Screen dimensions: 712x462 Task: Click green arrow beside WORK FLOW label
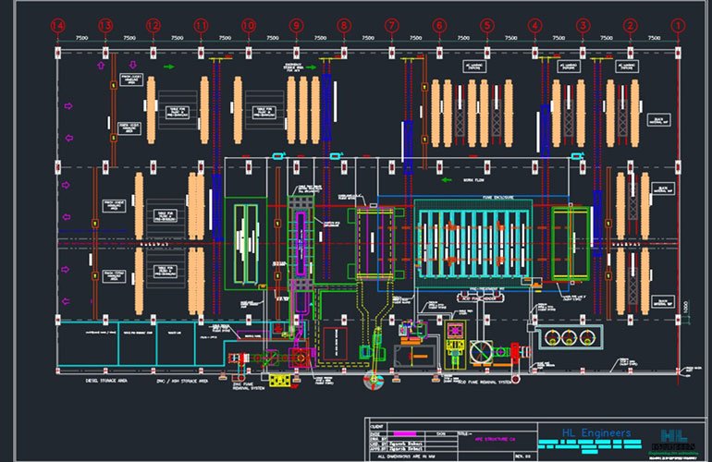tap(447, 180)
